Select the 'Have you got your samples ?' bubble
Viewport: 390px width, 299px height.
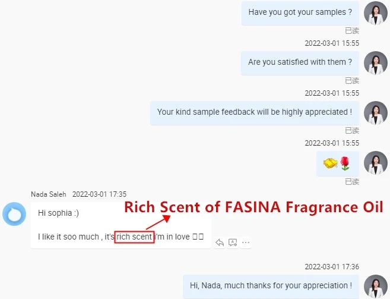point(300,12)
